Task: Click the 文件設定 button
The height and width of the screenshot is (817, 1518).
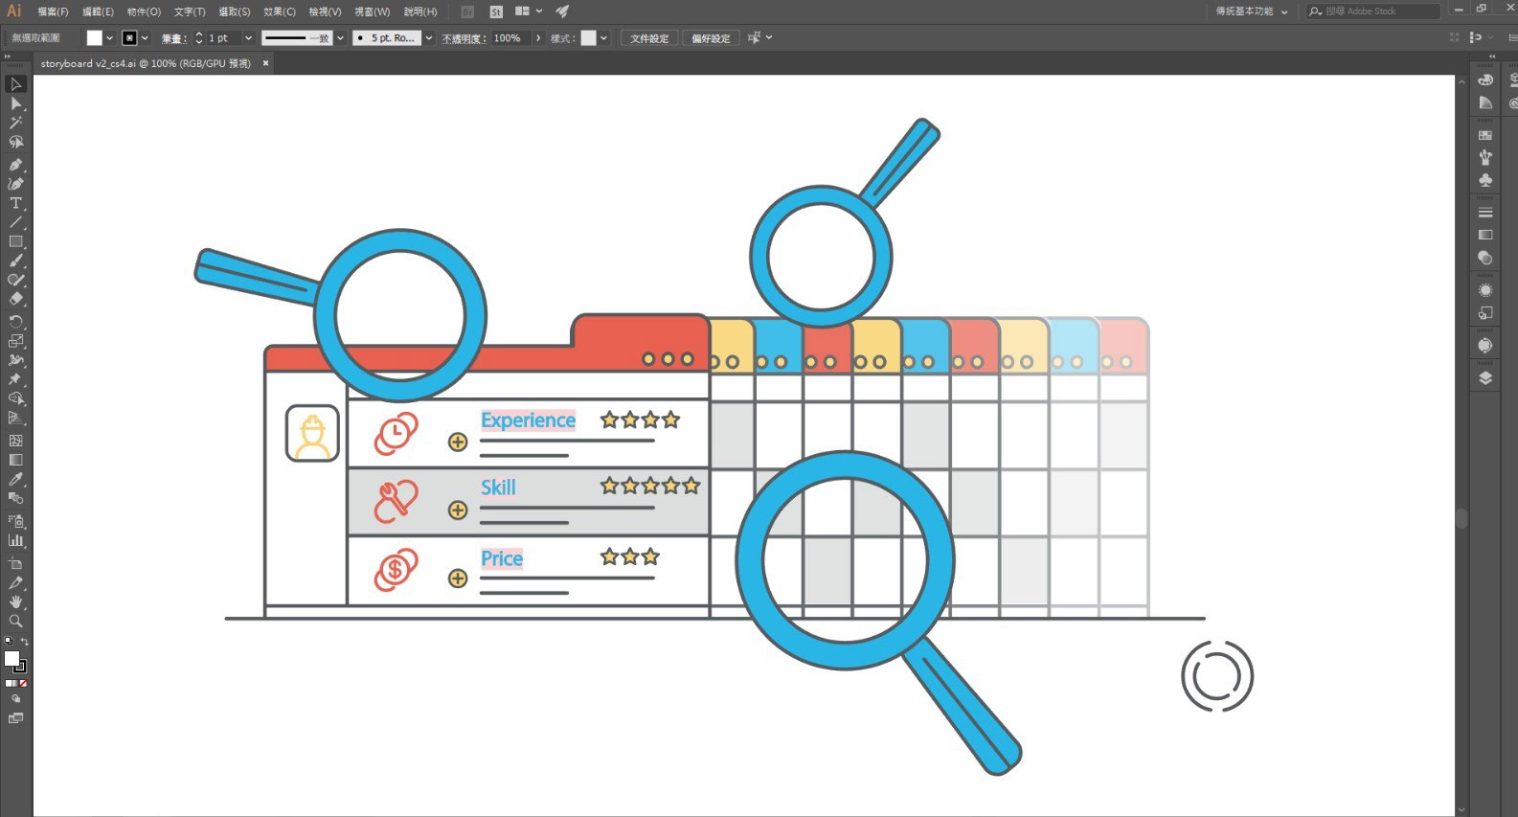Action: pos(649,38)
